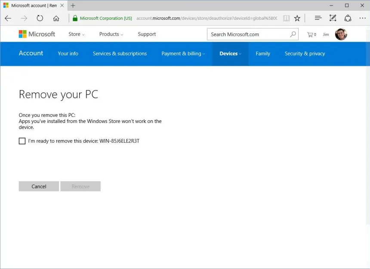Viewport: 370px width, 269px height.
Task: Click the Make a Web Note icon
Action: point(333,18)
